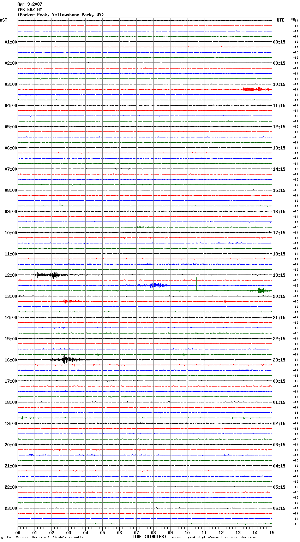This screenshot has height=542, width=300.
Task: Click the '20:15' UTC row label
Action: (x=279, y=296)
